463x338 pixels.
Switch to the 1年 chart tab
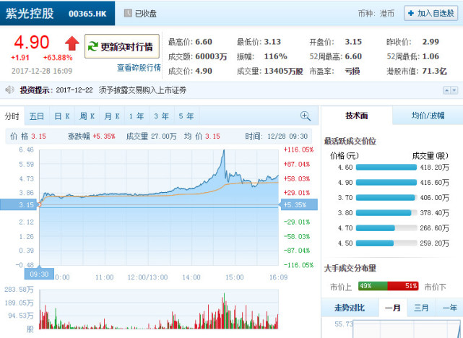[x=137, y=116]
